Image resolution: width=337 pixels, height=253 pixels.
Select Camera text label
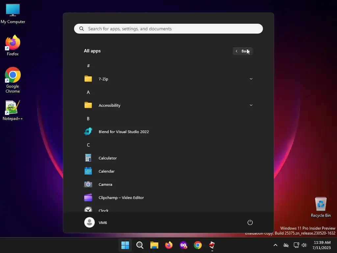pyautogui.click(x=105, y=184)
